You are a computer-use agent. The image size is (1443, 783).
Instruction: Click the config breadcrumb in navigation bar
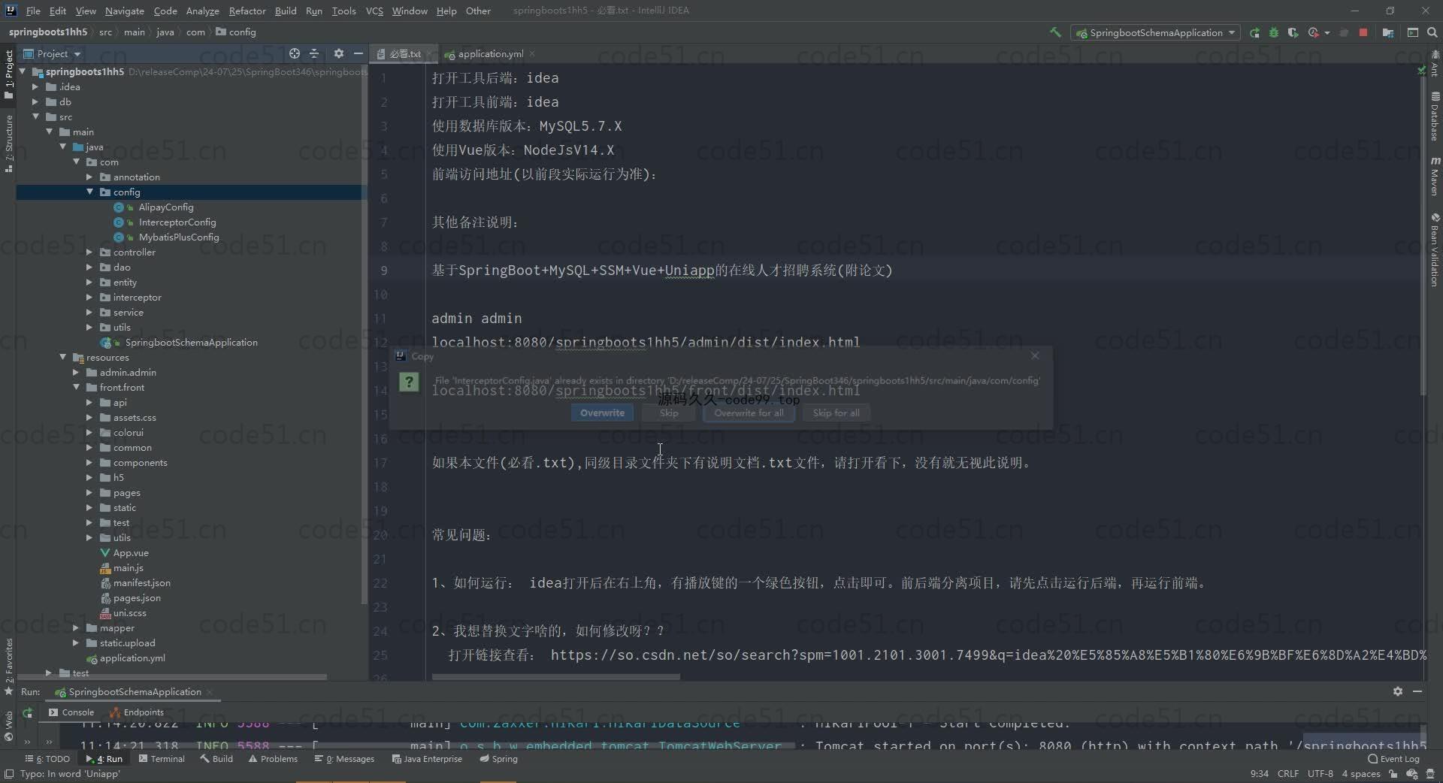(x=236, y=32)
